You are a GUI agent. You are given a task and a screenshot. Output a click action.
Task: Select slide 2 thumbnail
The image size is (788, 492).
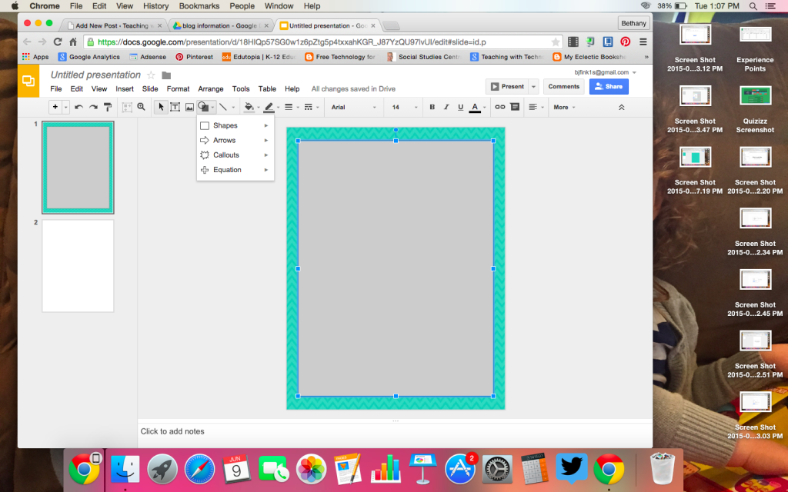click(x=78, y=265)
